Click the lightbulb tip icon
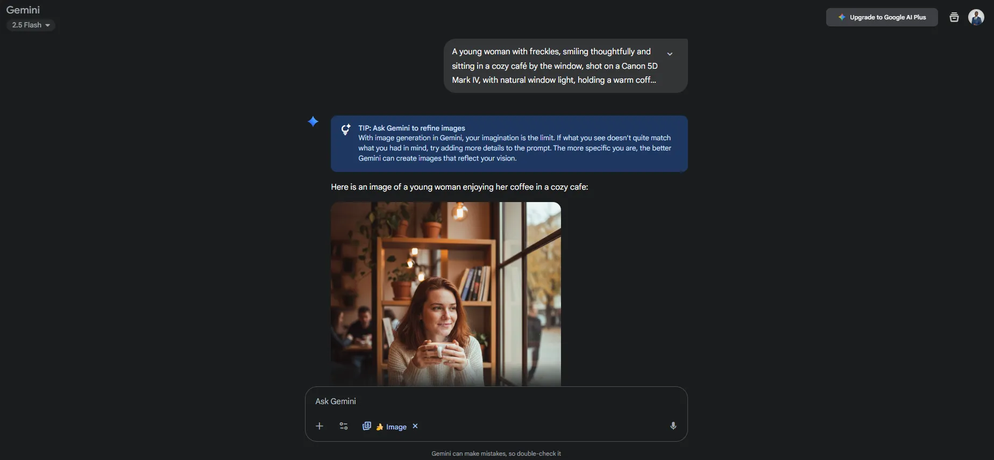This screenshot has height=460, width=994. click(346, 130)
